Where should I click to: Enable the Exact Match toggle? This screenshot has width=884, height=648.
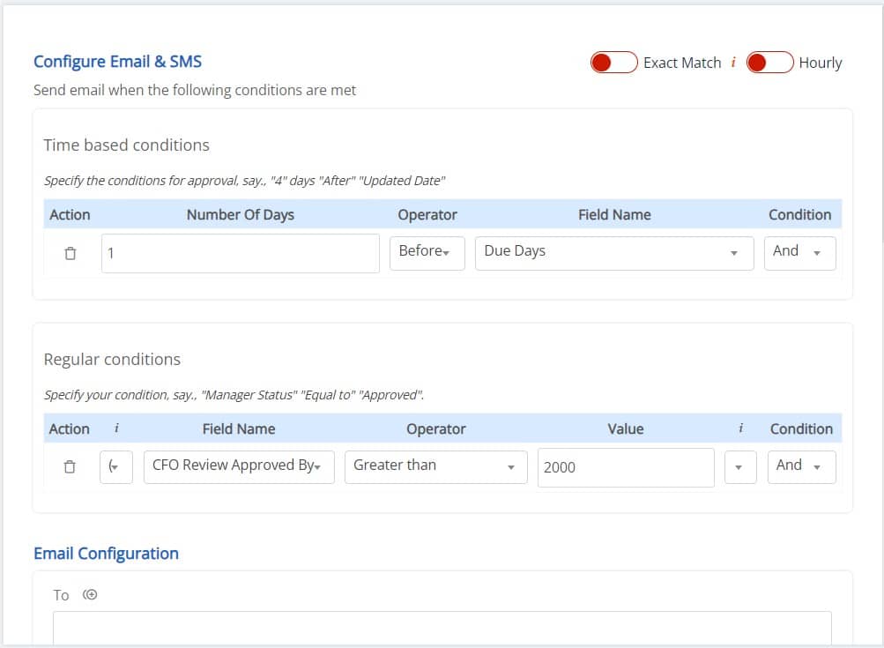point(614,62)
